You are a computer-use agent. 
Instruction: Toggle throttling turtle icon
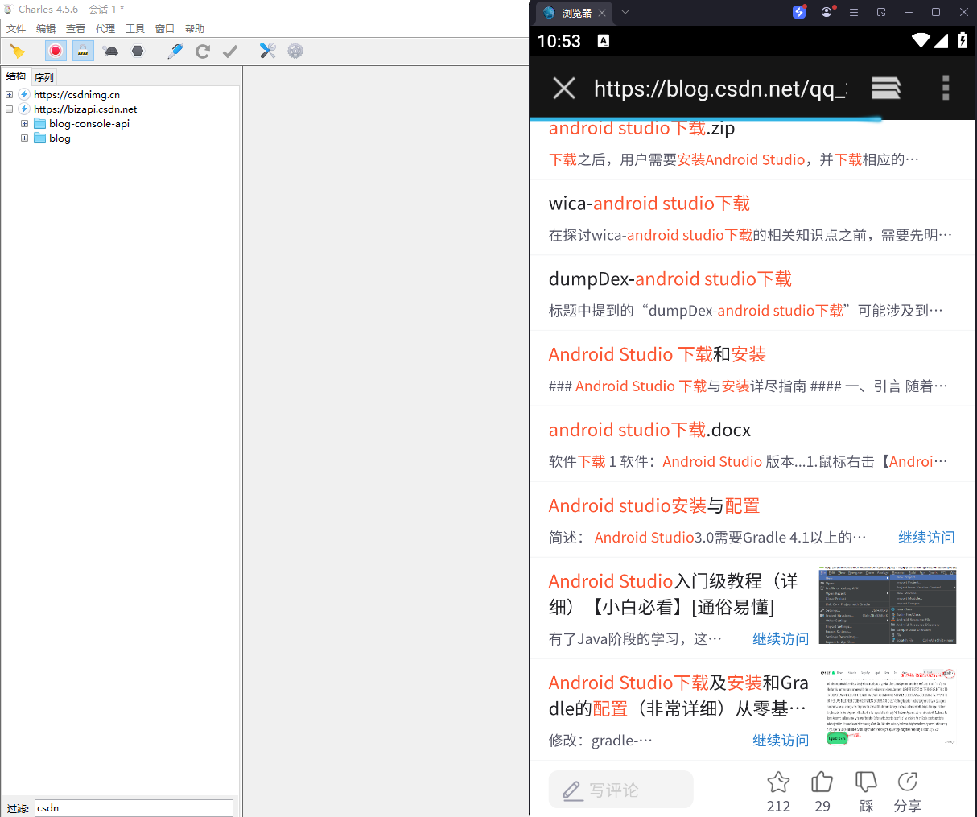point(111,52)
